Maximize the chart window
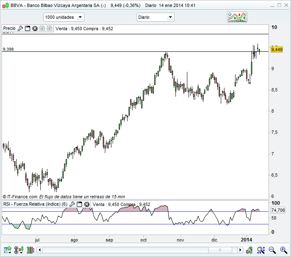This screenshot has height=257, width=291. [279, 5]
